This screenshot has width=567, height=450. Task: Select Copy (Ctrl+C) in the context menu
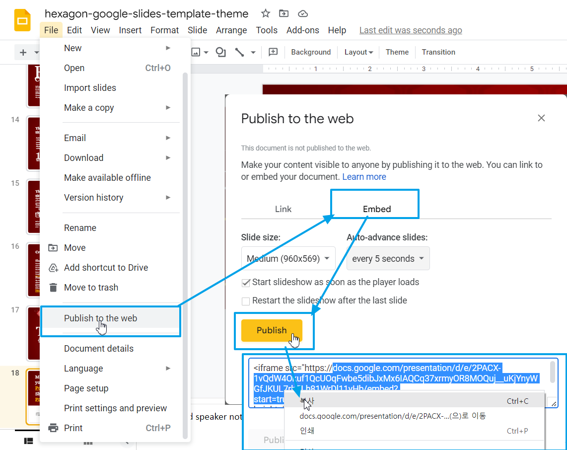point(415,401)
